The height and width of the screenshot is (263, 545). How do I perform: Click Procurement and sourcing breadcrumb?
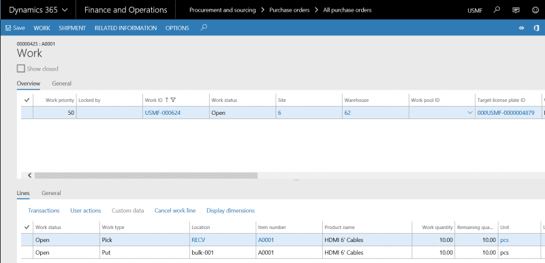(x=223, y=10)
